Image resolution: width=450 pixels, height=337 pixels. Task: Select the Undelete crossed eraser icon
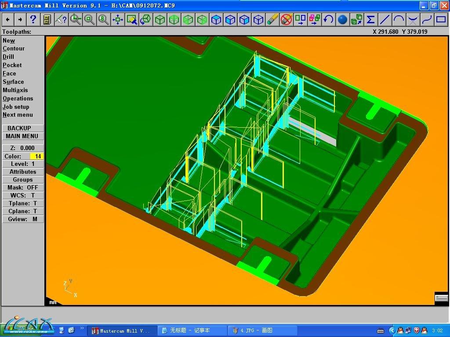(286, 20)
